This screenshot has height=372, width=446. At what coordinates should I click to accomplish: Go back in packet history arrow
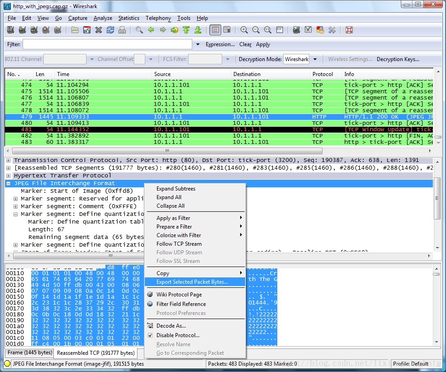[151, 30]
